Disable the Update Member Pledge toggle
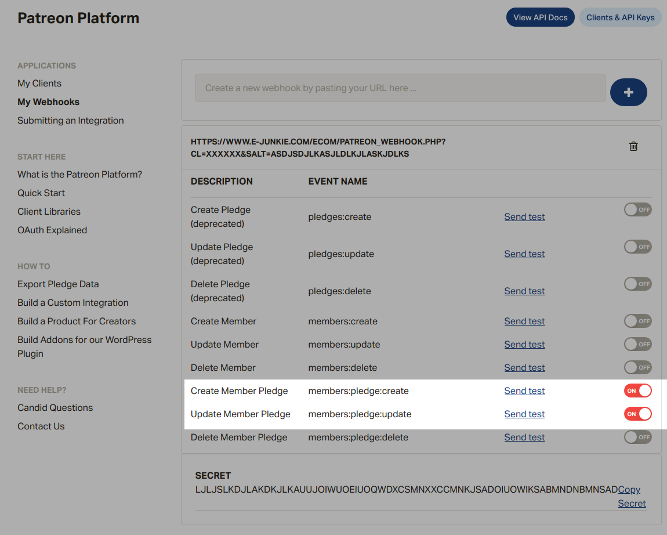 coord(637,414)
